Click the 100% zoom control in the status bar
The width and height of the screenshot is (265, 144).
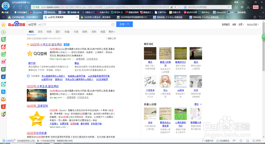point(257,141)
